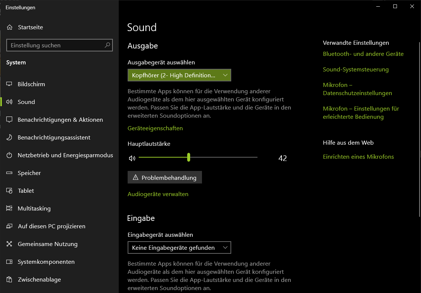This screenshot has width=421, height=293.
Task: Select Gemeinsame Nutzung in sidebar
Action: point(47,244)
